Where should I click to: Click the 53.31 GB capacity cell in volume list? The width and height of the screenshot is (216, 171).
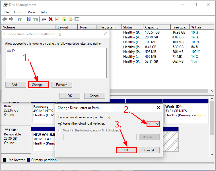(151, 61)
